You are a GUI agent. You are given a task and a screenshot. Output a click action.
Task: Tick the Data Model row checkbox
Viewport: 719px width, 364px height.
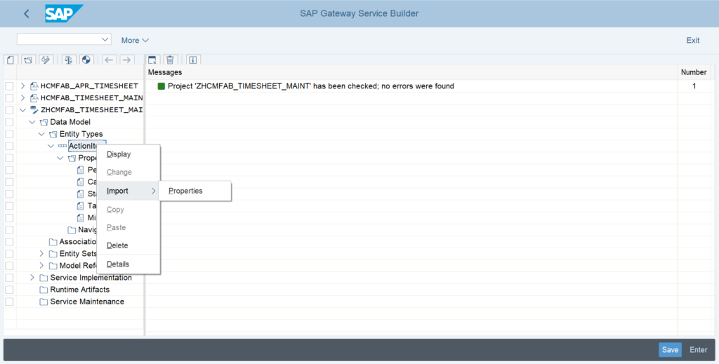tap(9, 122)
